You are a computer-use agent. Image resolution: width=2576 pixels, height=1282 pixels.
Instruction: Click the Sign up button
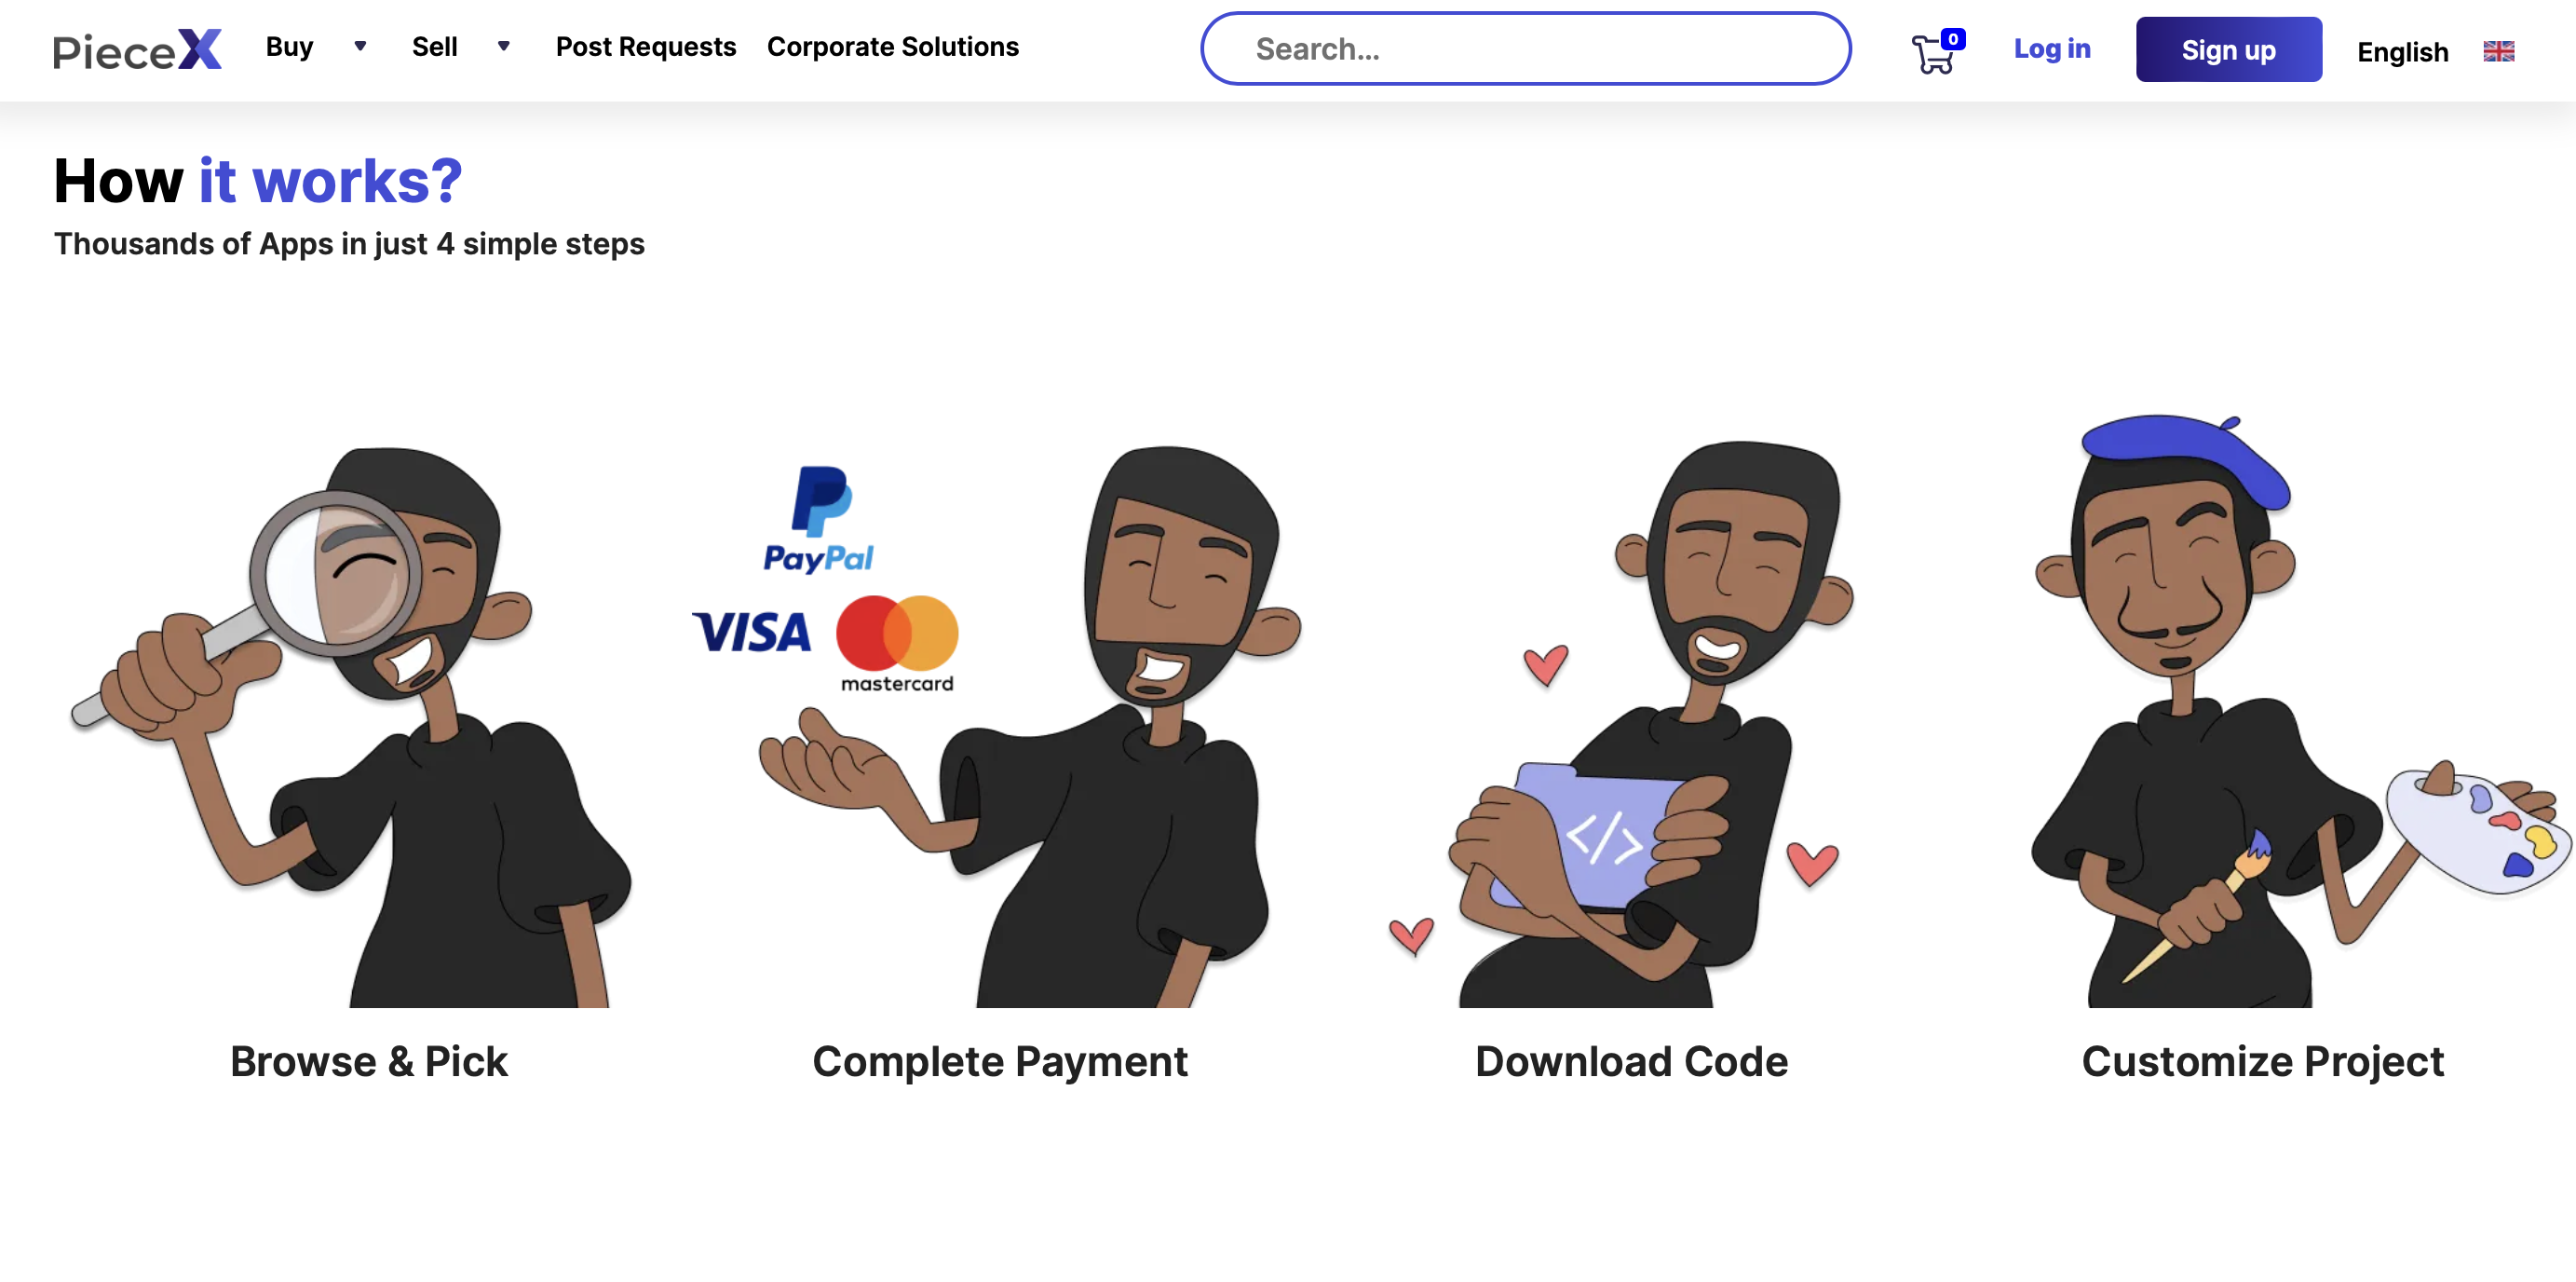click(2228, 49)
